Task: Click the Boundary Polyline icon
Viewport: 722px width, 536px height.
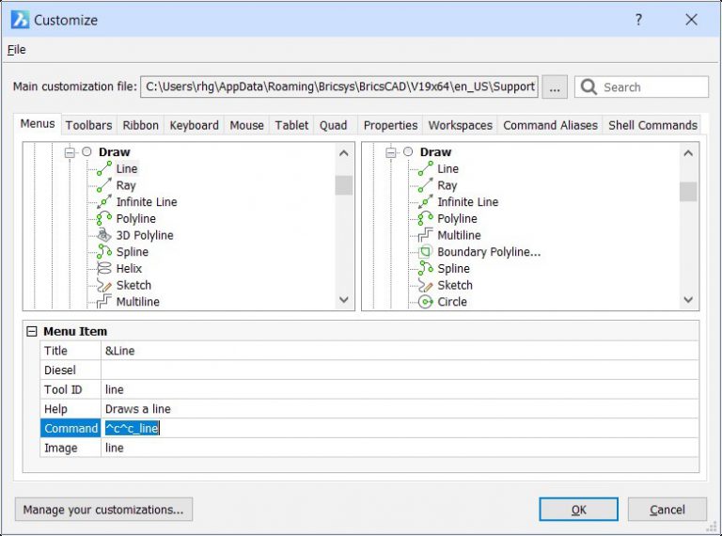Action: 426,251
